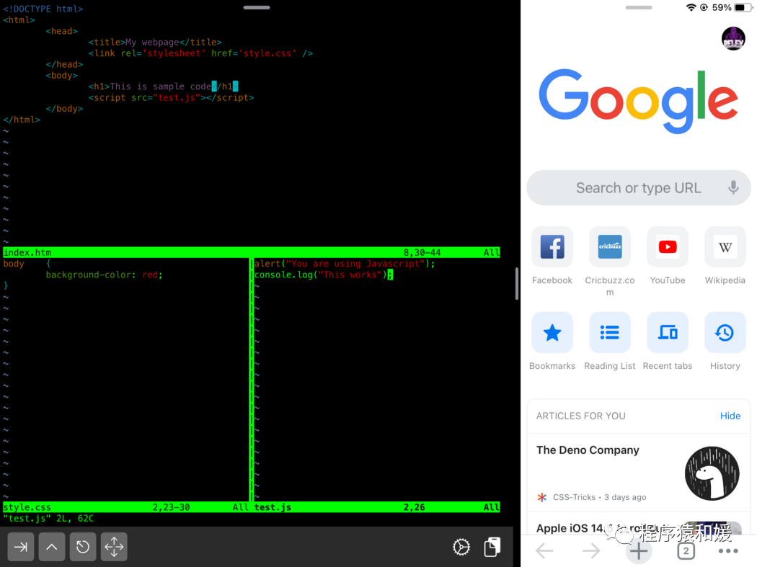Click the console.log This works line
Image resolution: width=757 pixels, height=567 pixels.
click(324, 274)
